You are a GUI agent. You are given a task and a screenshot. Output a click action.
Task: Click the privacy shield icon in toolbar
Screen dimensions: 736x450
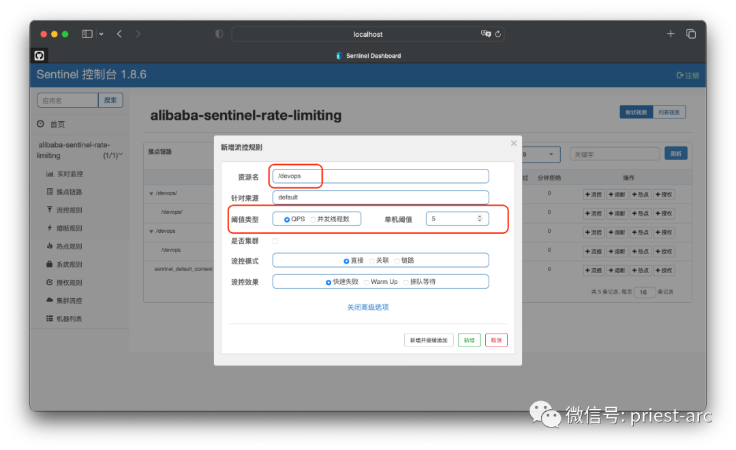(219, 34)
